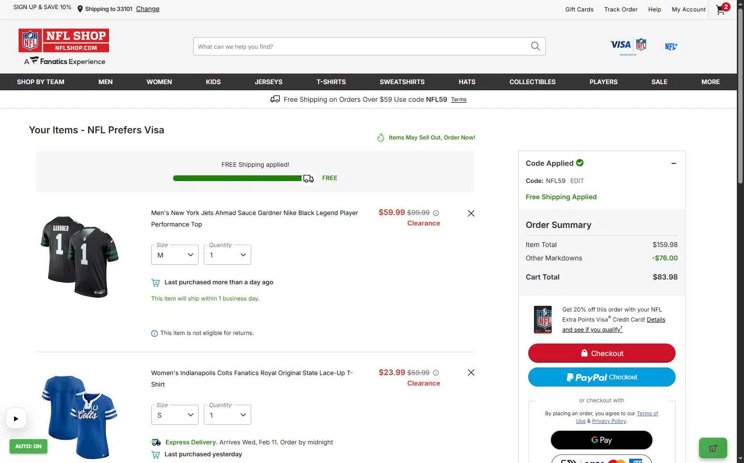Open the Jets Gardner Performance Top title
The height and width of the screenshot is (463, 744).
pyautogui.click(x=255, y=219)
